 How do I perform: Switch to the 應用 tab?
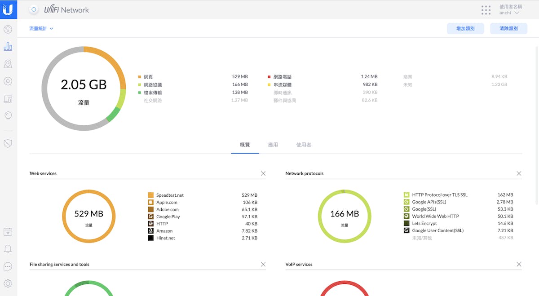click(273, 145)
